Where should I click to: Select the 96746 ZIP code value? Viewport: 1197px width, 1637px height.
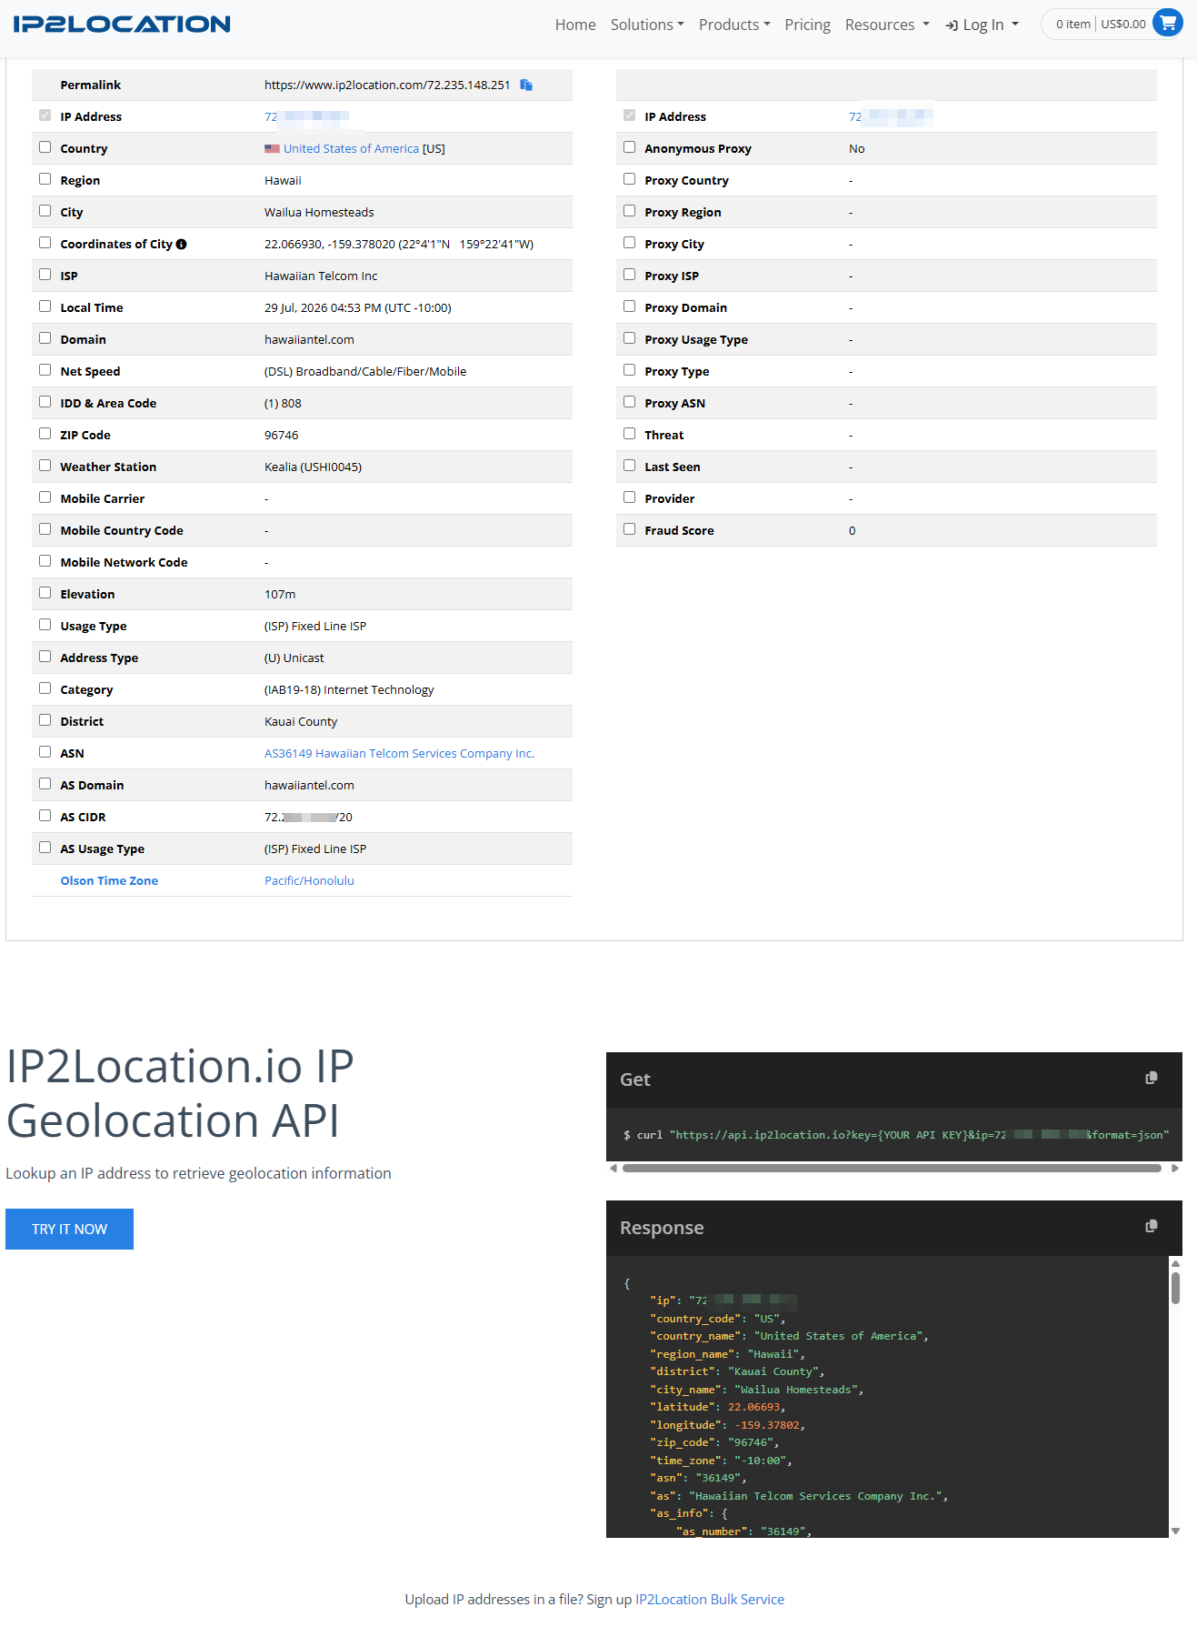pos(281,435)
